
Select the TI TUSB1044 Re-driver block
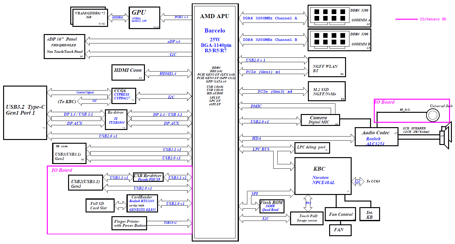(116, 119)
